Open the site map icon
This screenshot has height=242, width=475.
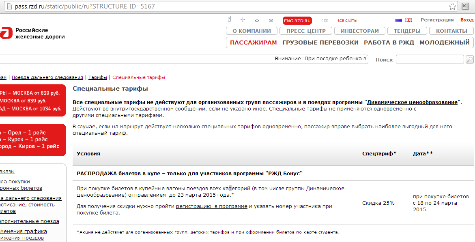tap(243, 20)
